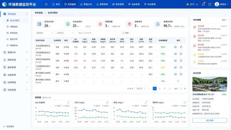The width and height of the screenshot is (231, 130).
Task: Toggle 出水口 legend in pH chart
Action: tap(66, 106)
